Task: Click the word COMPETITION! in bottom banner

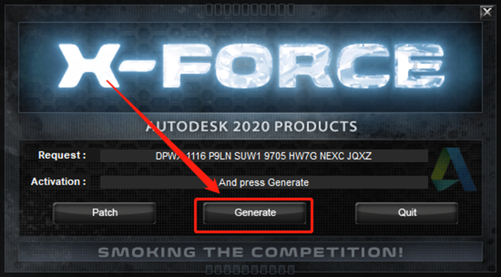Action: pyautogui.click(x=327, y=253)
